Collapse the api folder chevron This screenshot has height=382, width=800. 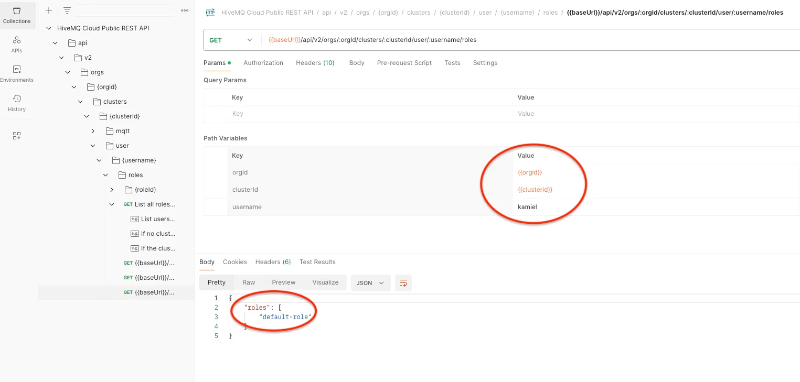pos(55,43)
